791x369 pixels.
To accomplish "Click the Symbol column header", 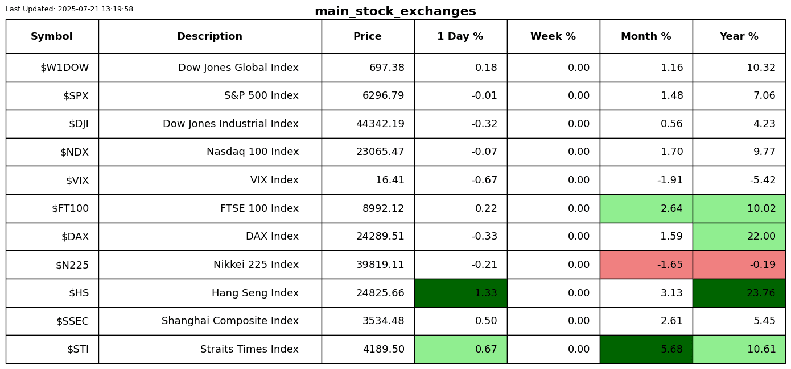I will pos(52,36).
